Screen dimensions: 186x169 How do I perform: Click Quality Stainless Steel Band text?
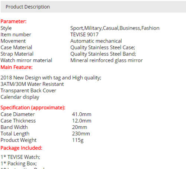point(103,54)
